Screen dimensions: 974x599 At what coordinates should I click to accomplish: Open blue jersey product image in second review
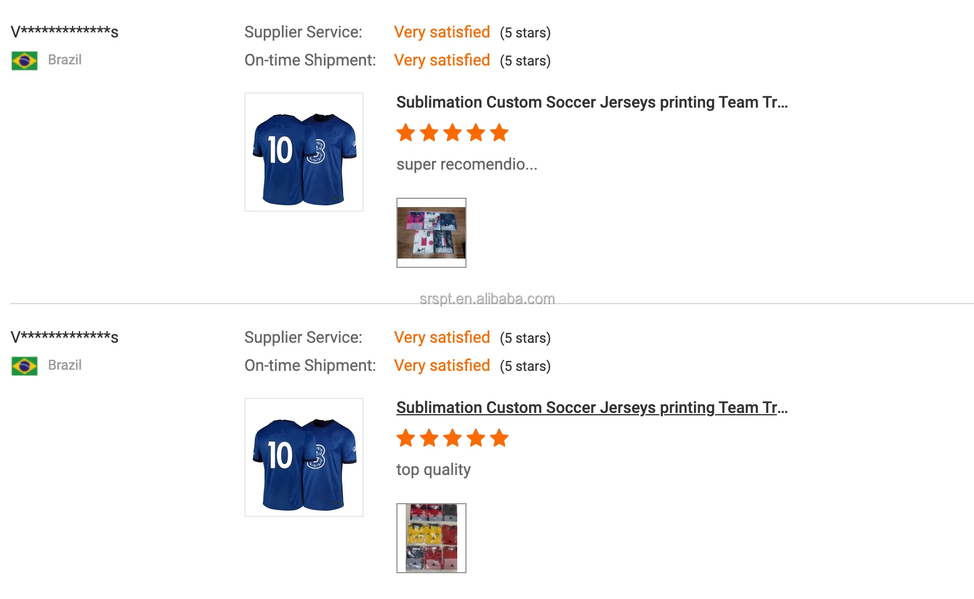[x=304, y=457]
